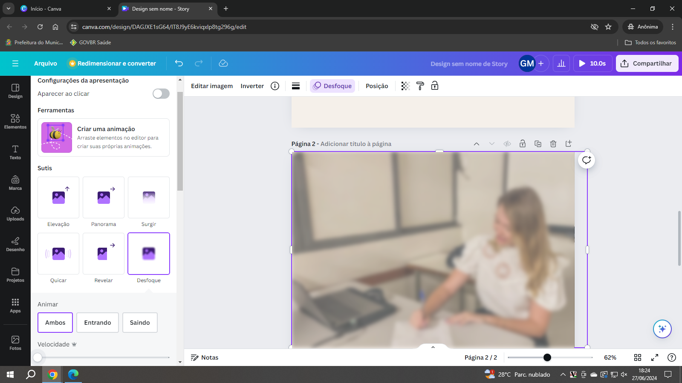The height and width of the screenshot is (383, 682).
Task: Show hidden system tray icons
Action: (x=563, y=374)
